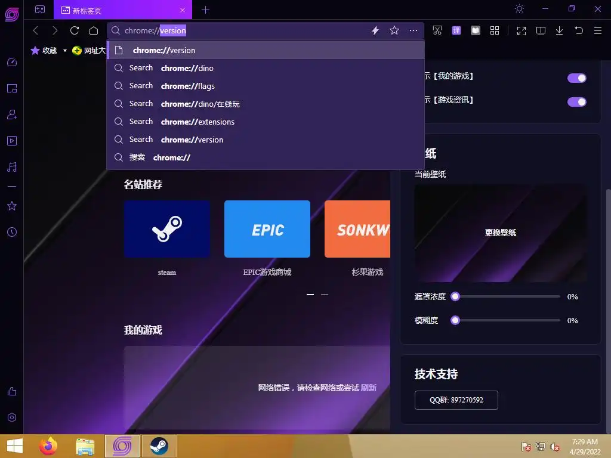611x458 pixels.
Task: Open the video player sidebar icon
Action: (12, 141)
